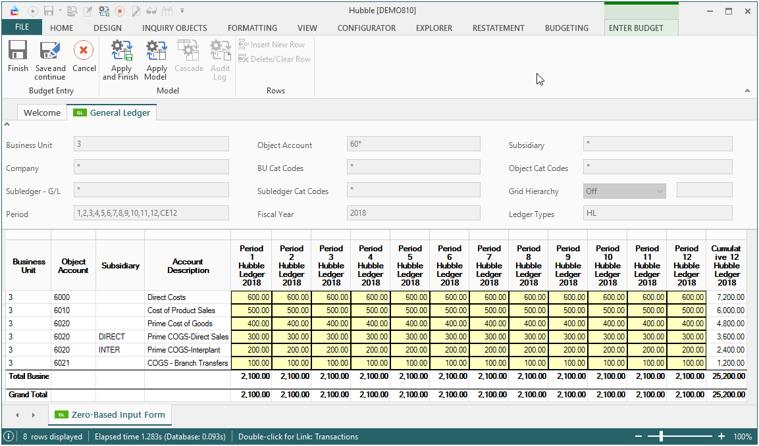Click the Apply and Finish icon
The image size is (759, 446).
pos(121,51)
